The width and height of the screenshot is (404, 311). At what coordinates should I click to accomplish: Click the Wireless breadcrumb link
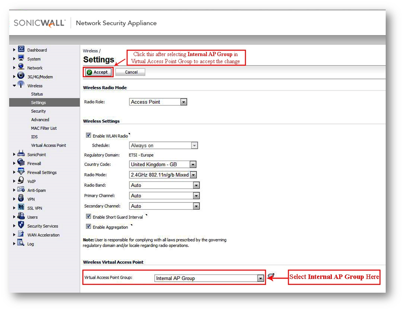pos(90,51)
